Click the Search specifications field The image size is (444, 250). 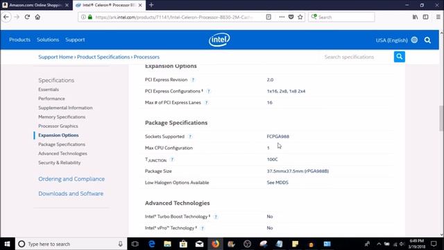point(357,57)
